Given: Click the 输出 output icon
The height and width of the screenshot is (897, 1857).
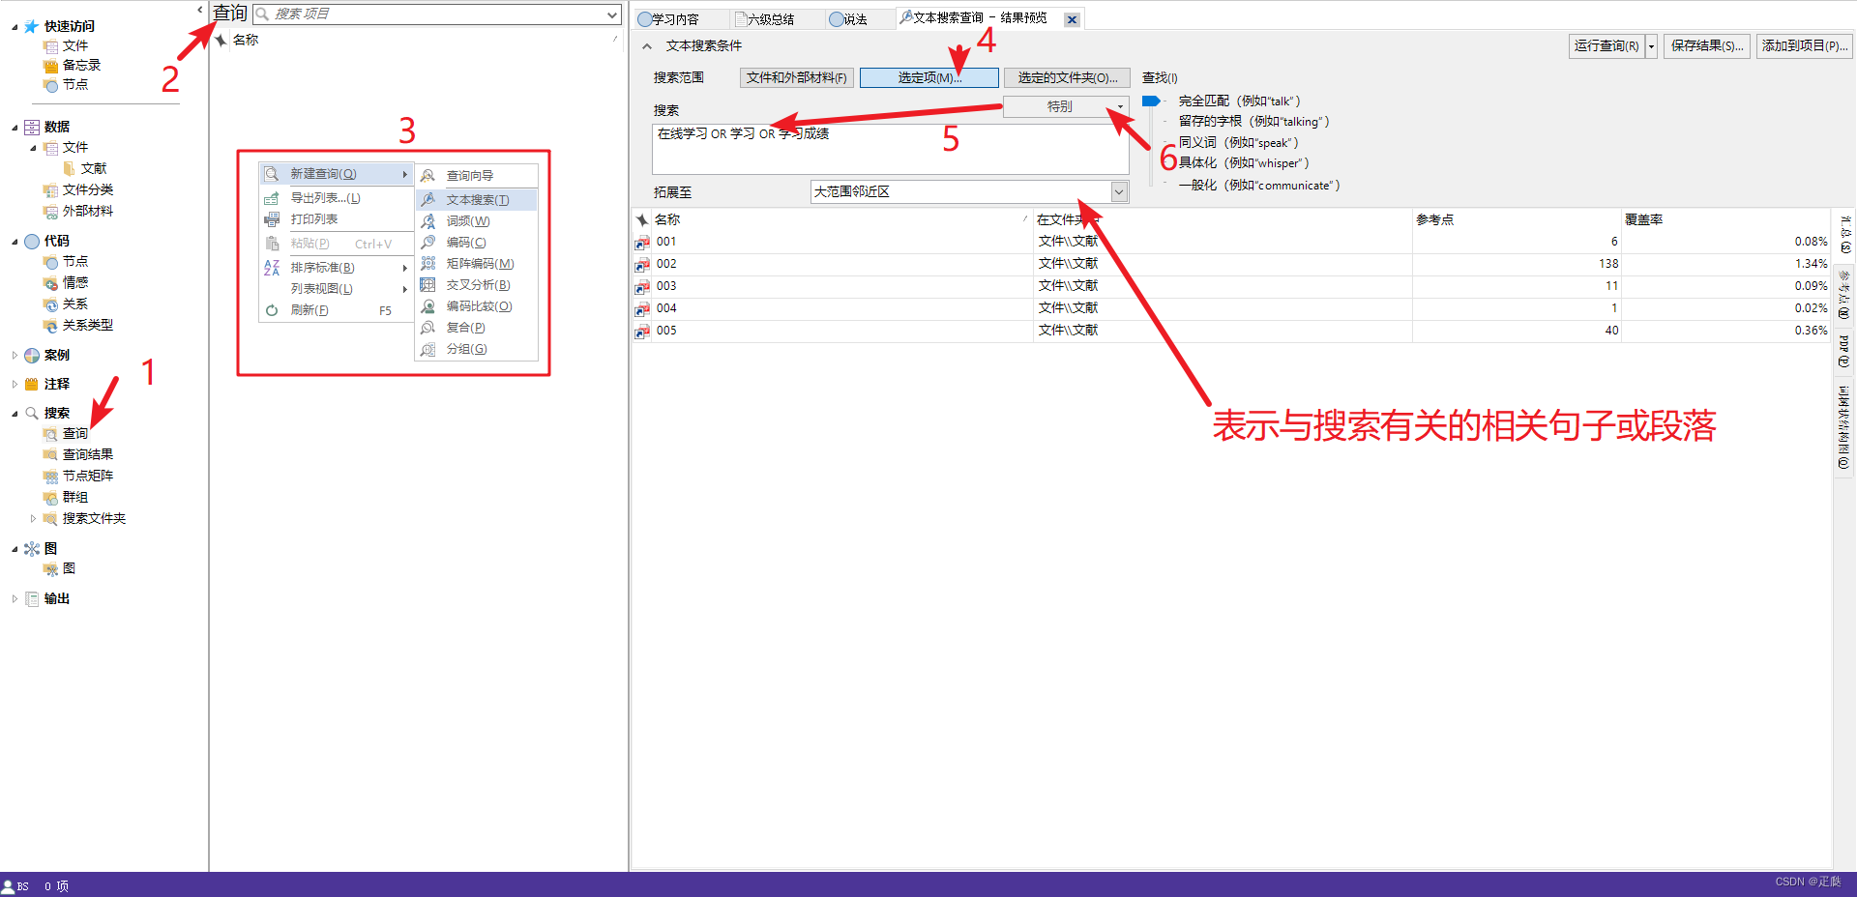Looking at the screenshot, I should pyautogui.click(x=32, y=598).
